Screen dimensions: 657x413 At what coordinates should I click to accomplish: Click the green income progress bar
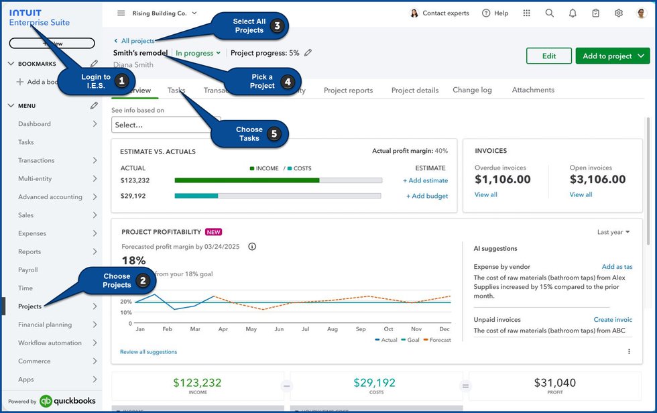click(x=247, y=180)
